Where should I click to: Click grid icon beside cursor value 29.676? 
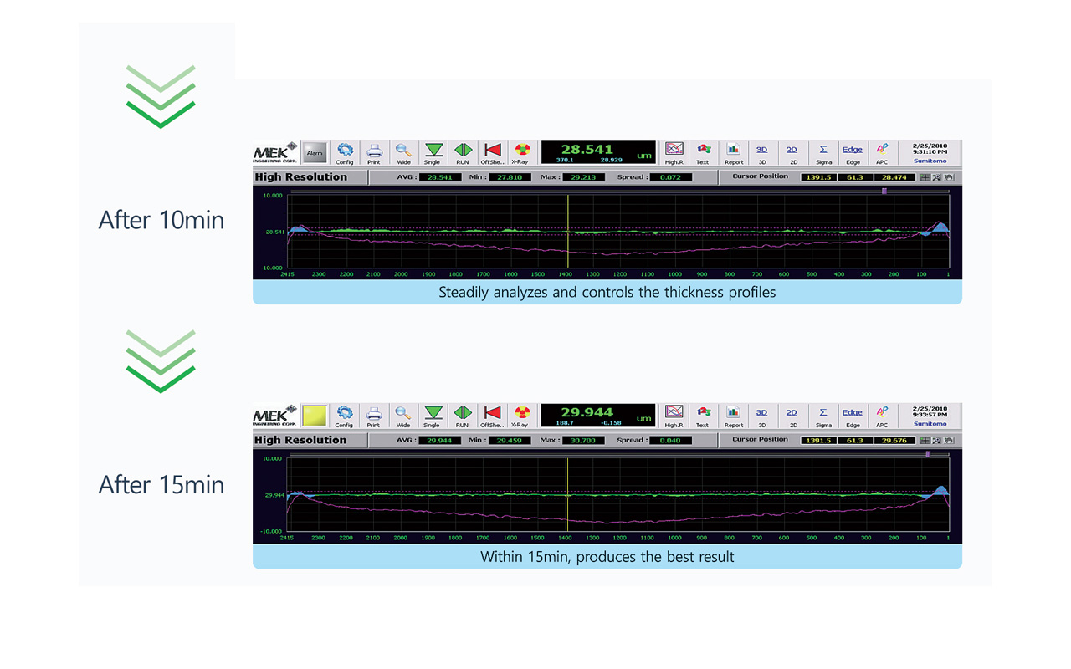tap(925, 441)
